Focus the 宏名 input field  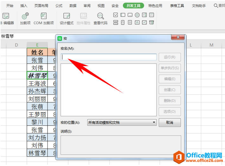(x=109, y=57)
